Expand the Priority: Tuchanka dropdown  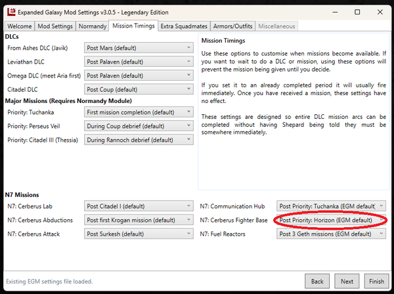[139, 112]
